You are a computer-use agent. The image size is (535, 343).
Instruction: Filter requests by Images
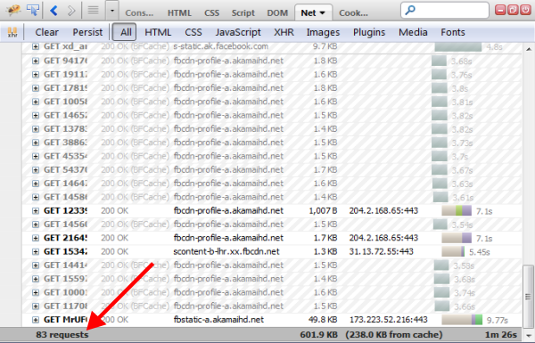tap(323, 32)
